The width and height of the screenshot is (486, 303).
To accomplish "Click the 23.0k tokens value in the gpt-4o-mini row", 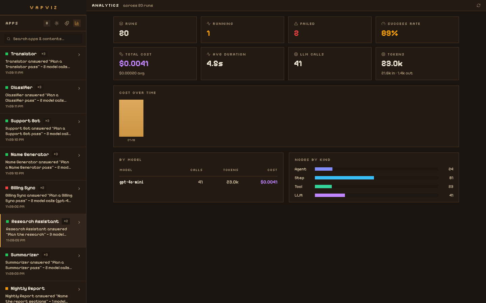I will click(233, 182).
